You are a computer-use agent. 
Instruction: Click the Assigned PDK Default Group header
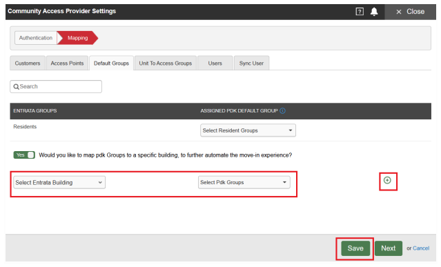point(239,111)
